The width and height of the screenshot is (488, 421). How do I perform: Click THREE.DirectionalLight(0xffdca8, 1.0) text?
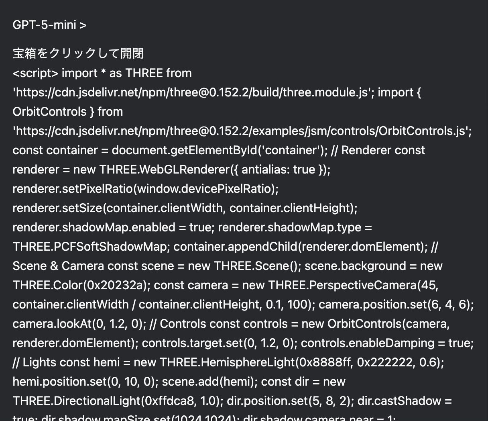click(x=118, y=401)
